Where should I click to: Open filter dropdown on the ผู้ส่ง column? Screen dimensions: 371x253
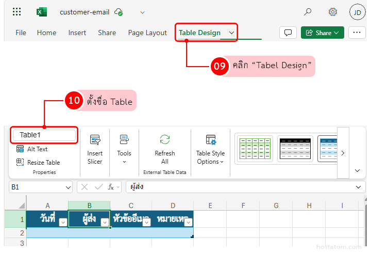click(x=105, y=222)
